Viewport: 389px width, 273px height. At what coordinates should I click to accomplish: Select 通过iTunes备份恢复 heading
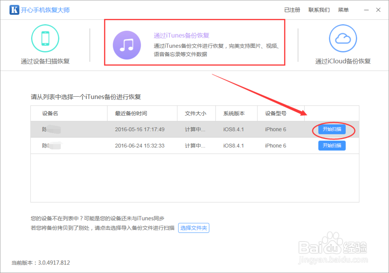181,35
